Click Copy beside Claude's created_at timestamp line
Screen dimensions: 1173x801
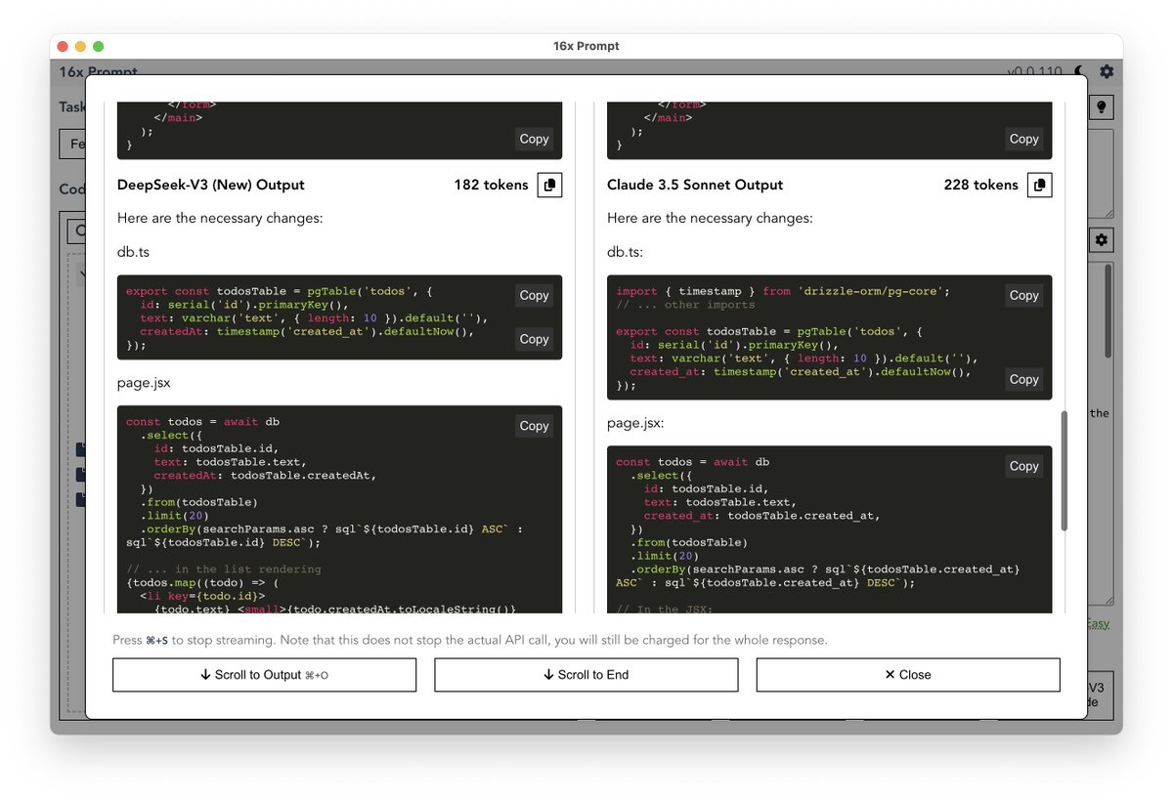point(1023,379)
